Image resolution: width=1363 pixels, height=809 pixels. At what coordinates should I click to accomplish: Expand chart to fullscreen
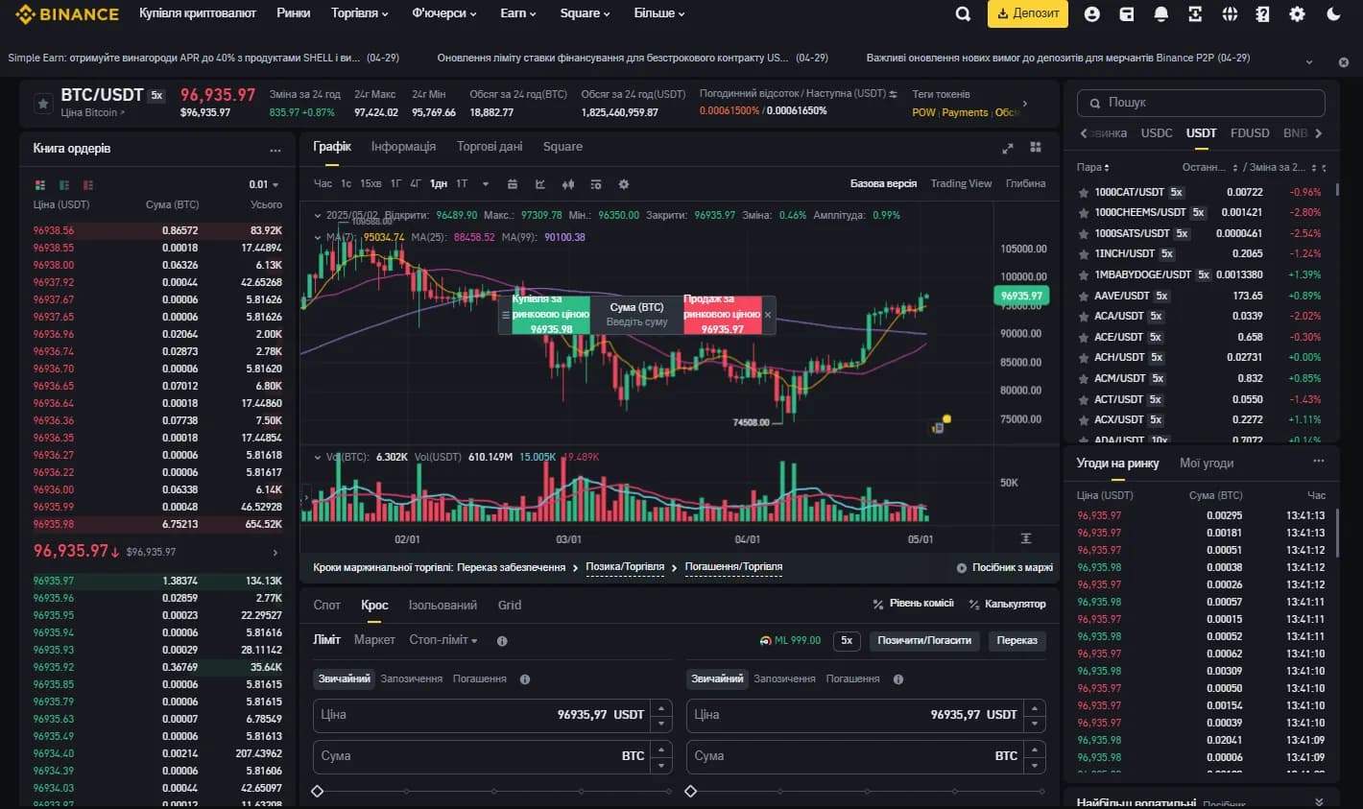click(1008, 148)
